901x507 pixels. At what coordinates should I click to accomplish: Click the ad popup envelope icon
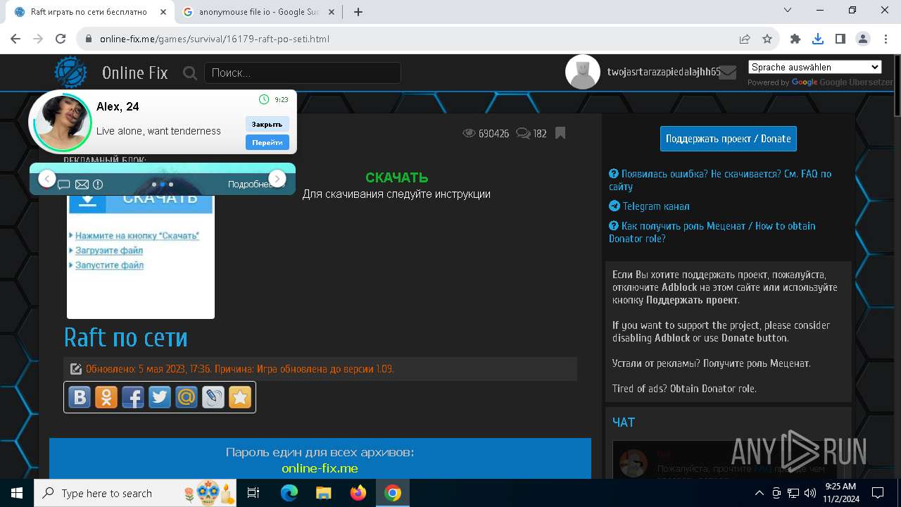pos(82,184)
